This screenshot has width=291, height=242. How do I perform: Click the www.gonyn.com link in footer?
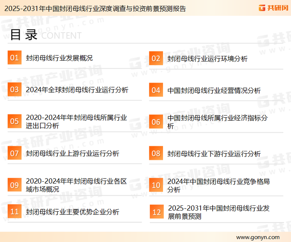pos(258,237)
